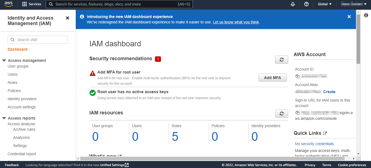Open Credential report in sidebar
This screenshot has height=168, width=371.
point(22,154)
